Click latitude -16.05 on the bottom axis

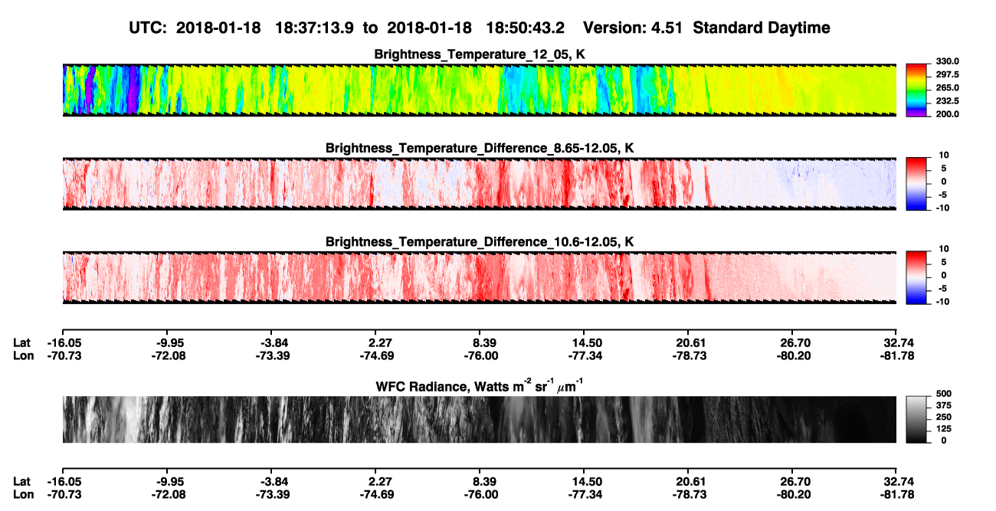pyautogui.click(x=64, y=482)
